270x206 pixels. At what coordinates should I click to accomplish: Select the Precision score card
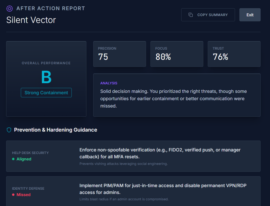[120, 54]
